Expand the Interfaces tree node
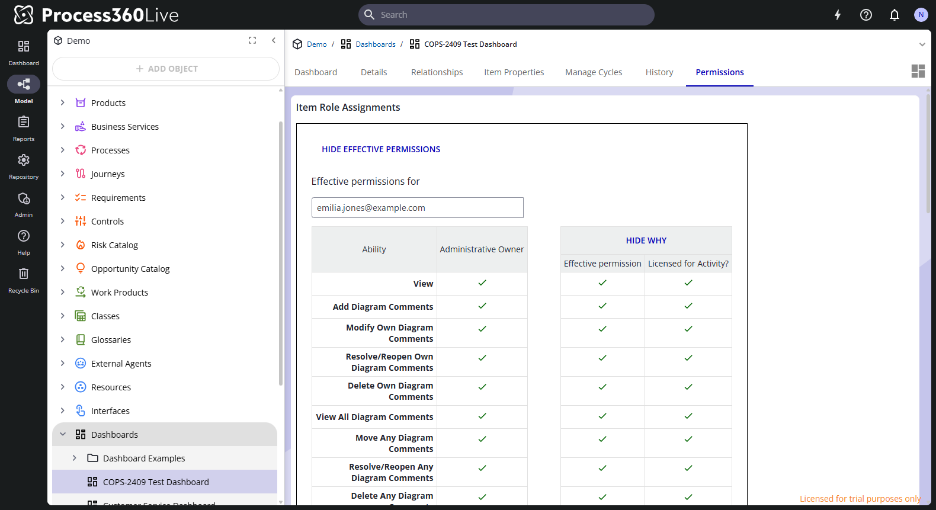 click(x=63, y=410)
